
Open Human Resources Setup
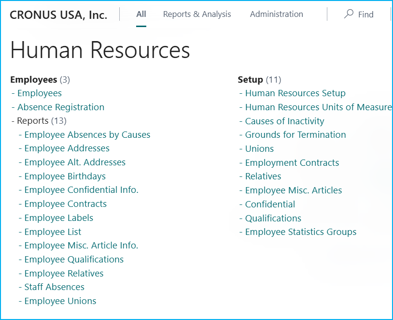click(x=295, y=93)
